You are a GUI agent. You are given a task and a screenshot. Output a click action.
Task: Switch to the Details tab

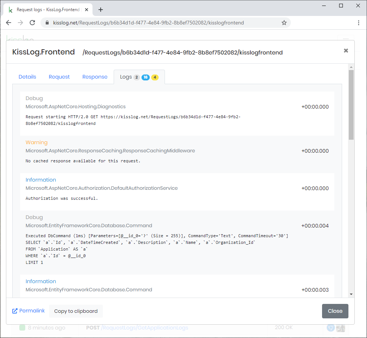(27, 77)
